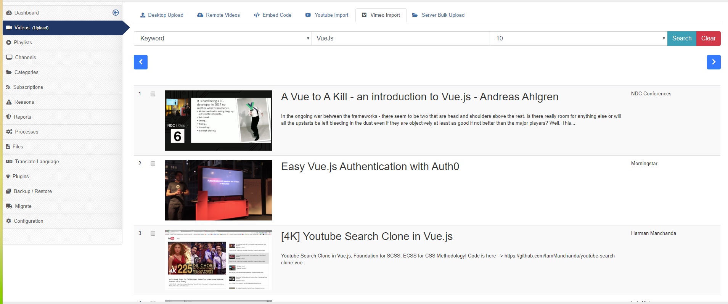Click the Reasons warning triangle icon
The width and height of the screenshot is (728, 304).
[x=9, y=102]
